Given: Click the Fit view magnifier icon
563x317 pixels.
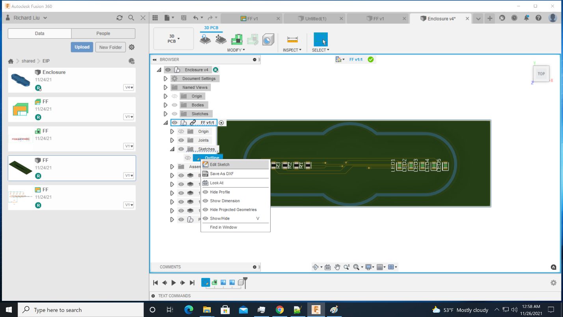Looking at the screenshot, I should coord(356,267).
